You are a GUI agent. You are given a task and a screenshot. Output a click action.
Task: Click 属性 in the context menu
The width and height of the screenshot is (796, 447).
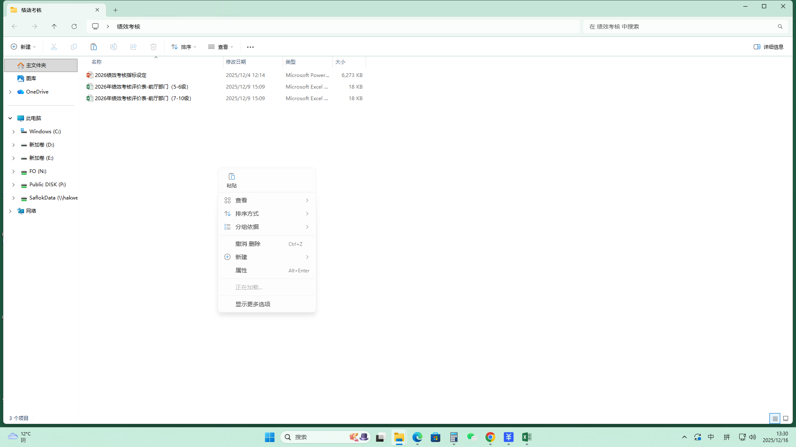[241, 270]
